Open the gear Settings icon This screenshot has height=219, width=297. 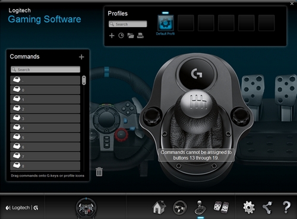(x=249, y=208)
